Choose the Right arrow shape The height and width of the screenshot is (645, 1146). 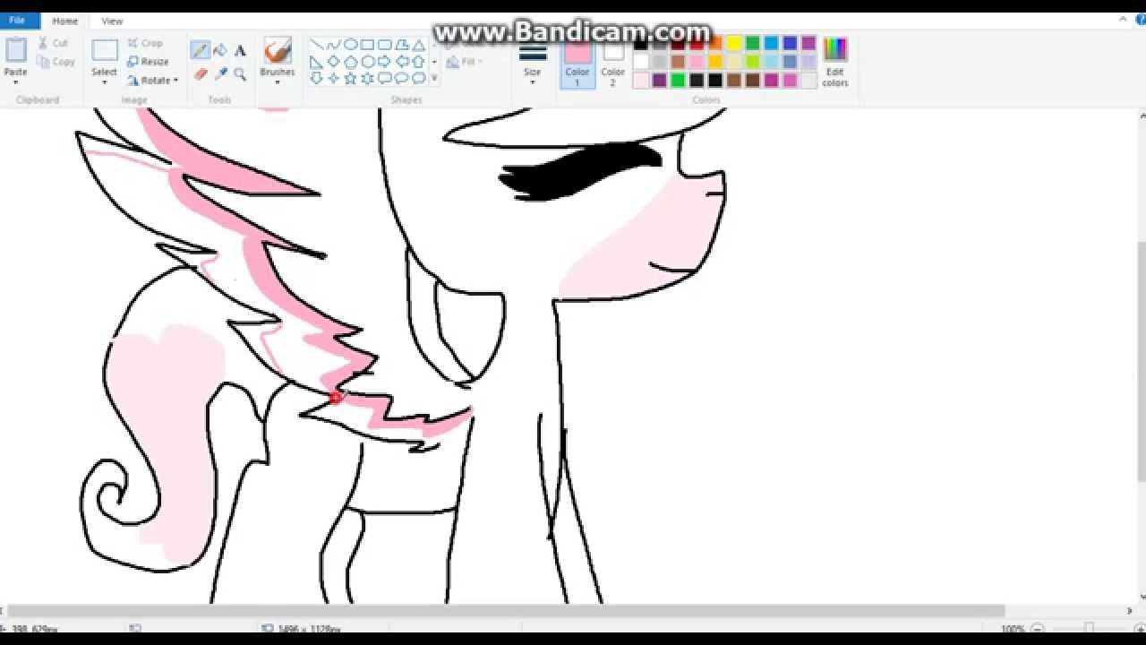pyautogui.click(x=385, y=62)
